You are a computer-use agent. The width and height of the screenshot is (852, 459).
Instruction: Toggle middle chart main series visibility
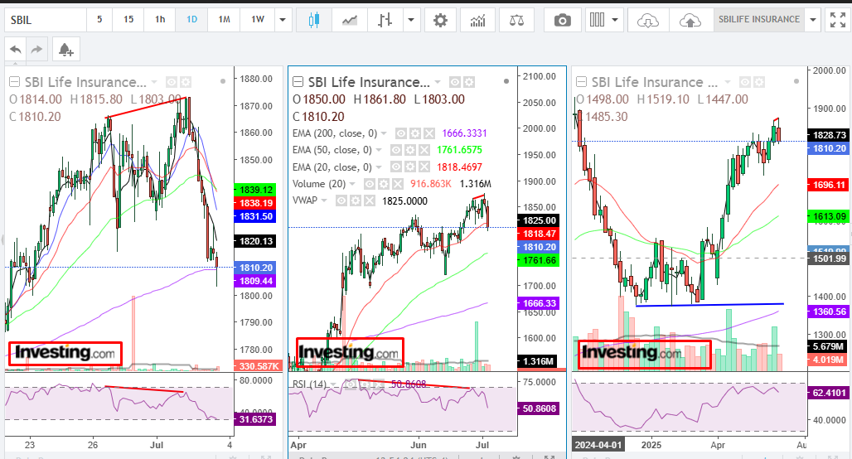point(455,82)
